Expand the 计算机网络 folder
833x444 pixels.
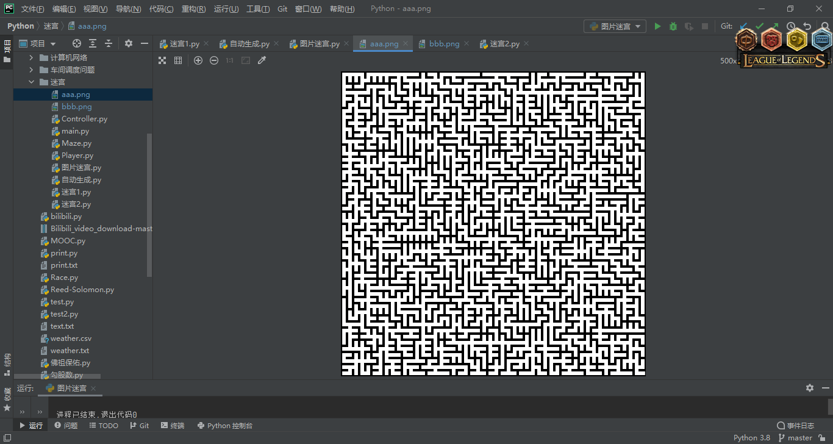[x=32, y=58]
